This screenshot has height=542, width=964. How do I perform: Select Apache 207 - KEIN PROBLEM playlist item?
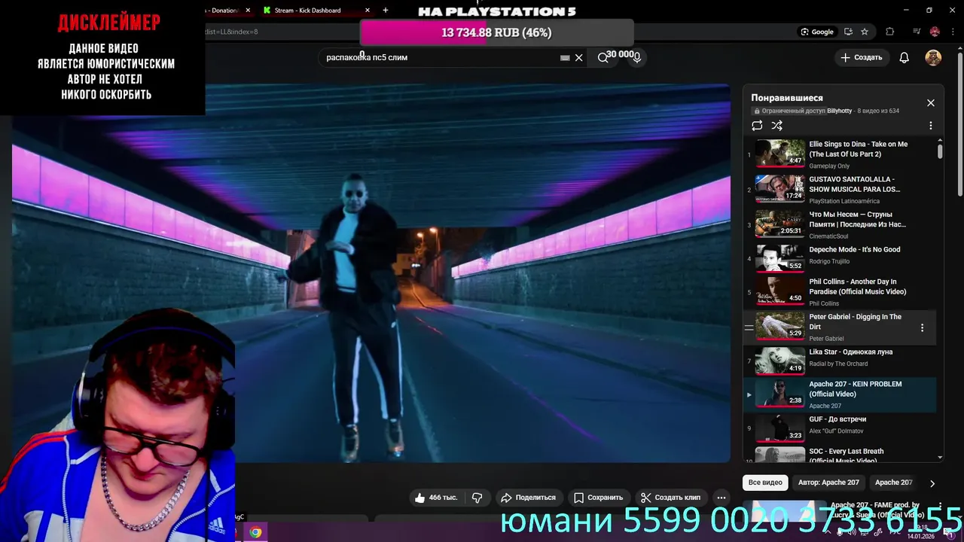click(x=840, y=394)
